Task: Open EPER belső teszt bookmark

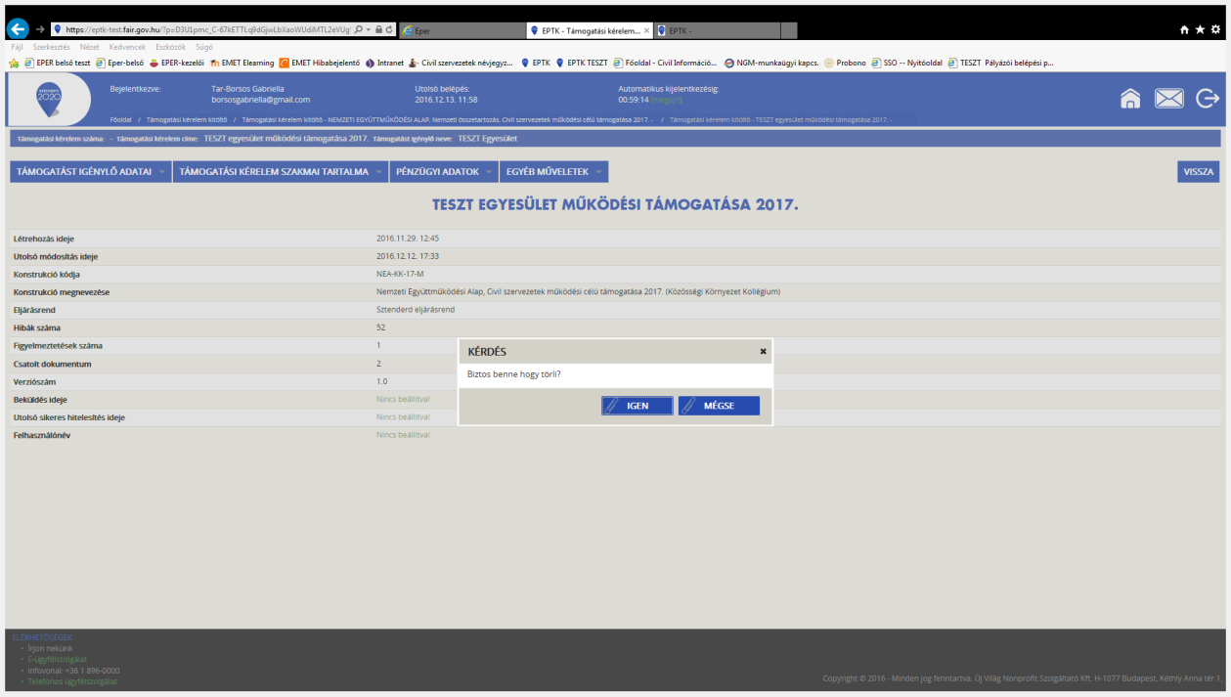Action: point(57,63)
